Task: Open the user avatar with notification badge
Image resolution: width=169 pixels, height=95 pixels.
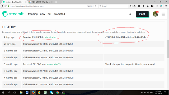Action: tap(156, 14)
